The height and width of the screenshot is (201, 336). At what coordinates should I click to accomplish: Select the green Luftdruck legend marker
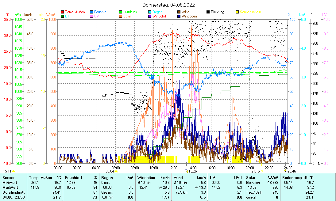pos(121,12)
